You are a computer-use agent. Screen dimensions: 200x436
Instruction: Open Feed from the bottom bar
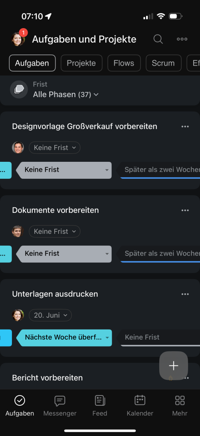[x=100, y=406]
